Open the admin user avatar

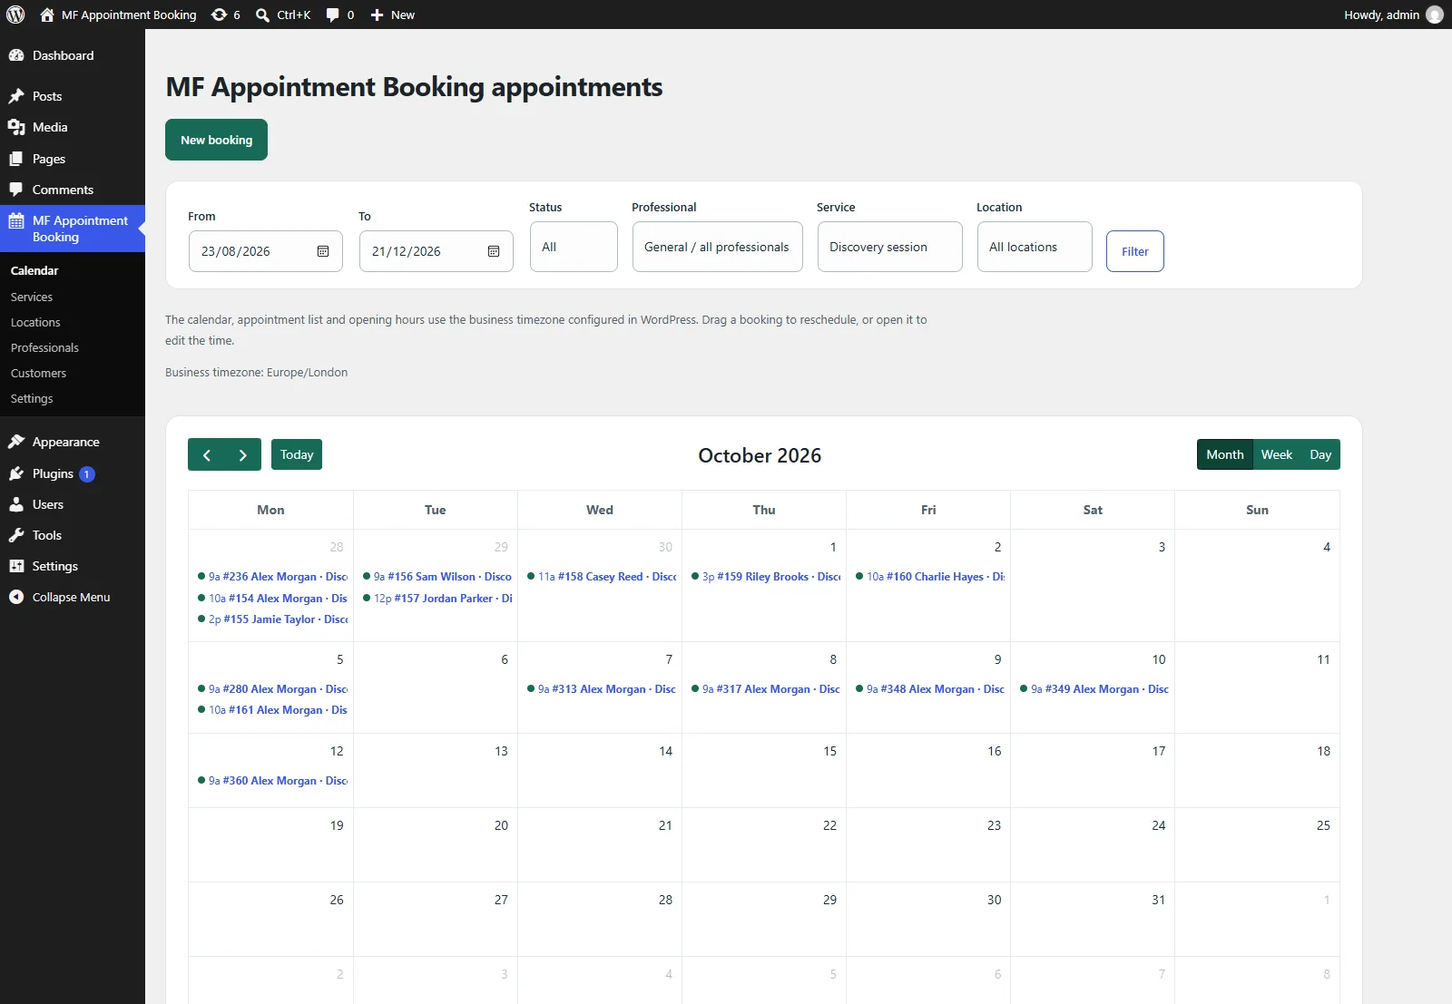[1435, 15]
